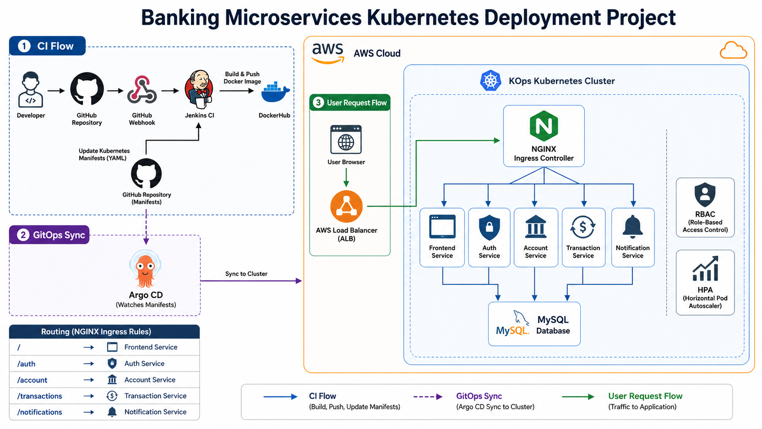Click the Notification Service bell icon
762x429 pixels.
tap(633, 227)
